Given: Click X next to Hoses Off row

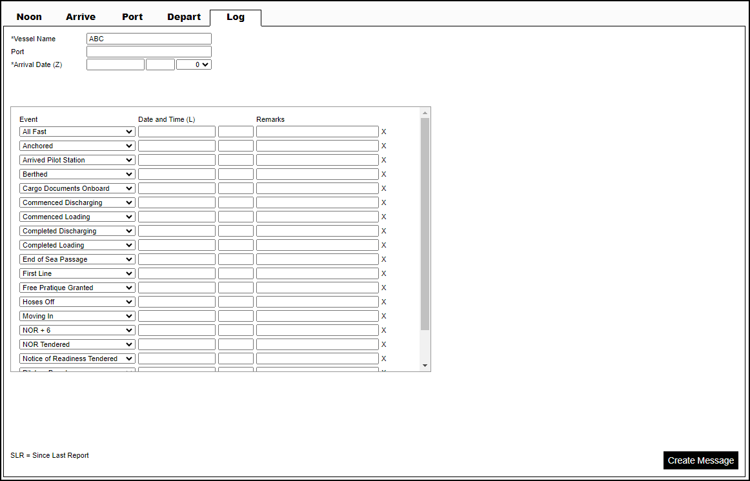Looking at the screenshot, I should click(383, 302).
